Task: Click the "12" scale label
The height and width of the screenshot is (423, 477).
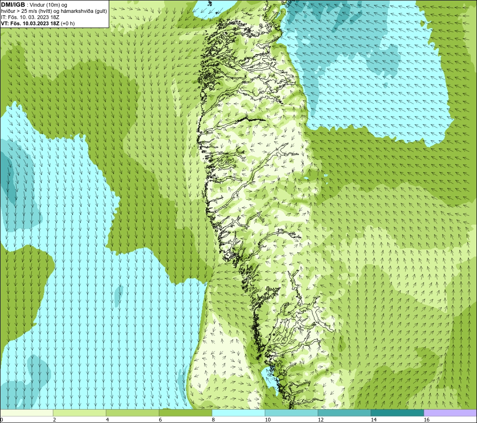Action: [321, 420]
